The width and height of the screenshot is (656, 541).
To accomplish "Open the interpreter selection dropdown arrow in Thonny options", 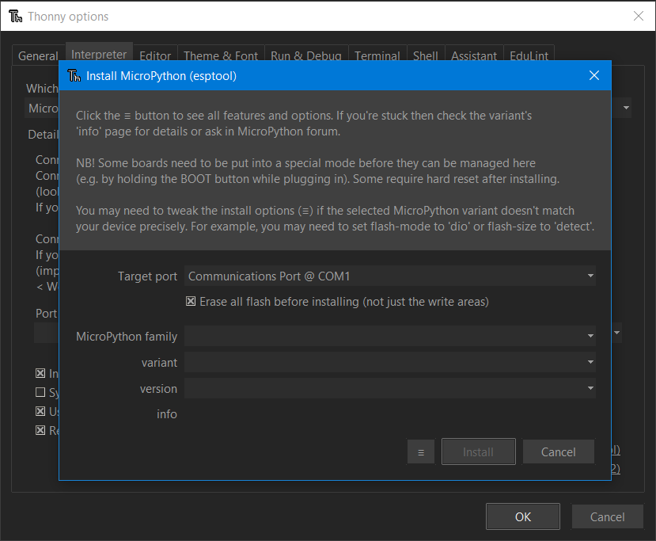I will [626, 108].
